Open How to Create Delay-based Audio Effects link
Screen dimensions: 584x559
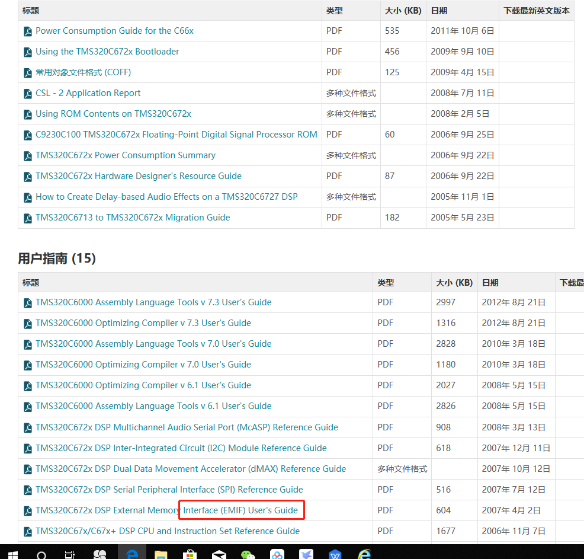166,197
